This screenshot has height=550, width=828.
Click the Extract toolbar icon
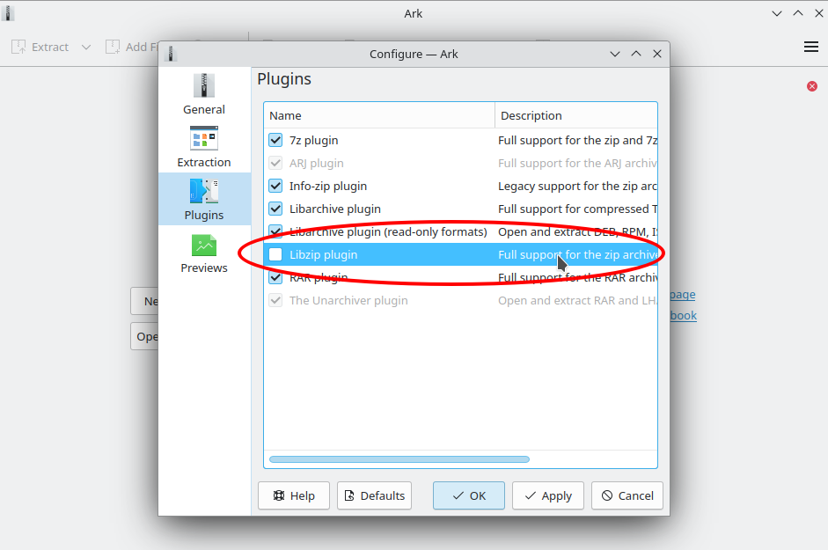point(18,47)
